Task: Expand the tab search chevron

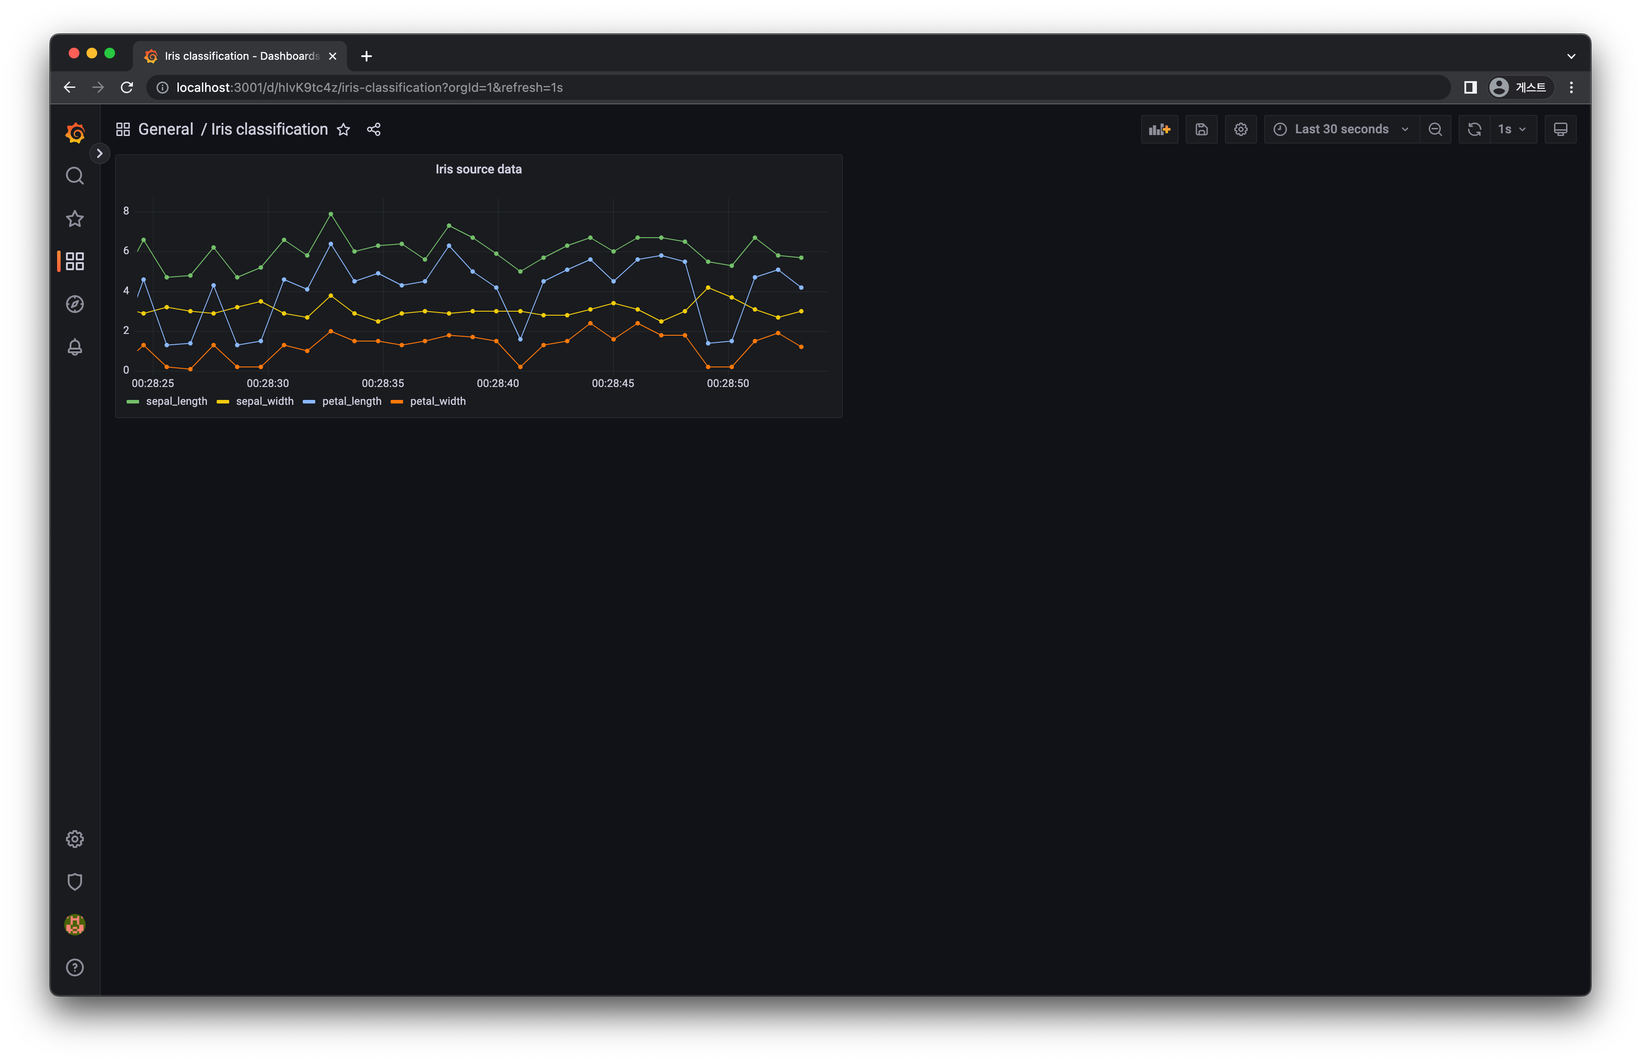Action: click(x=1571, y=57)
